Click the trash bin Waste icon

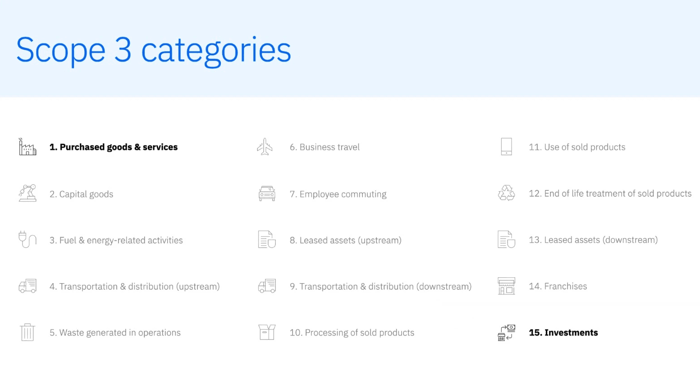[27, 332]
